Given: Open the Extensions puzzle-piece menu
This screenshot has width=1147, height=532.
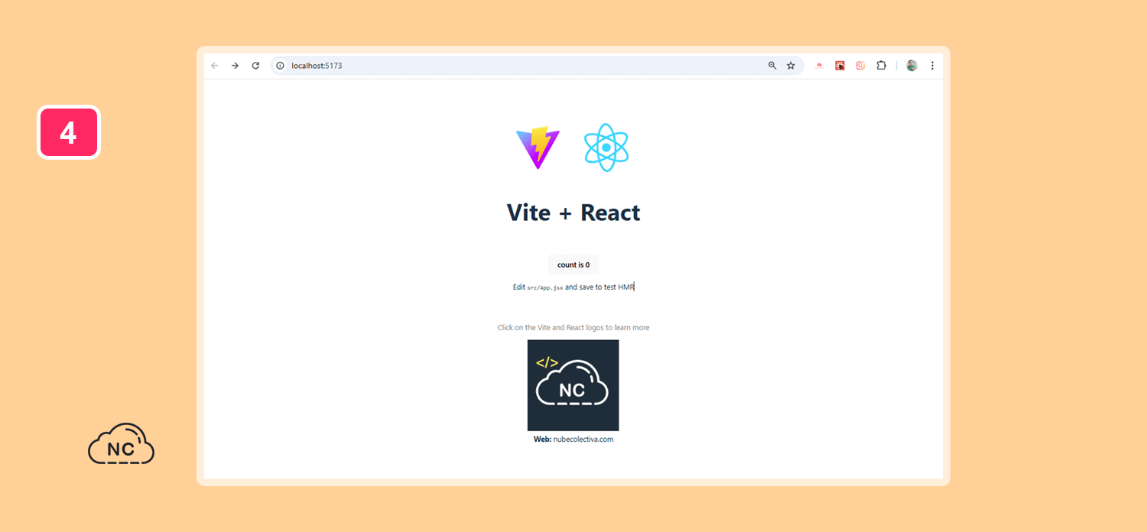Looking at the screenshot, I should point(881,66).
